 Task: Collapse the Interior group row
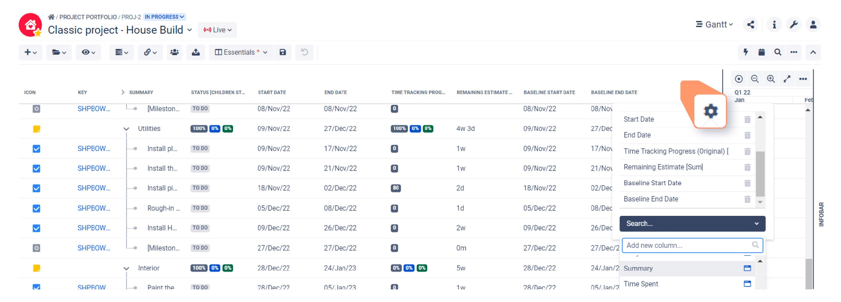(x=126, y=269)
